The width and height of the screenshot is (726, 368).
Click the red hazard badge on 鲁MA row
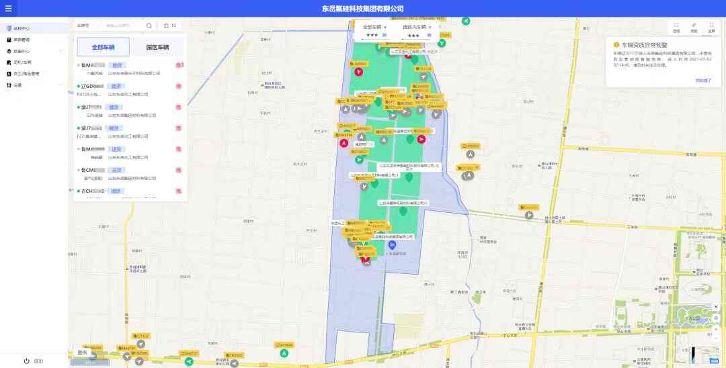(179, 65)
